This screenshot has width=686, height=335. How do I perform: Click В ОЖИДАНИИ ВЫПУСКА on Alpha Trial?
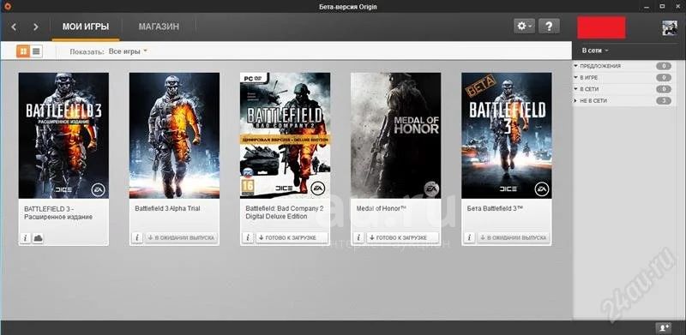pos(181,238)
